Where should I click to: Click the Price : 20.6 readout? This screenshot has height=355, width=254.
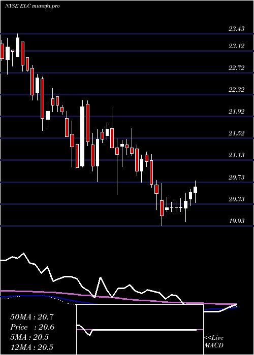32,327
